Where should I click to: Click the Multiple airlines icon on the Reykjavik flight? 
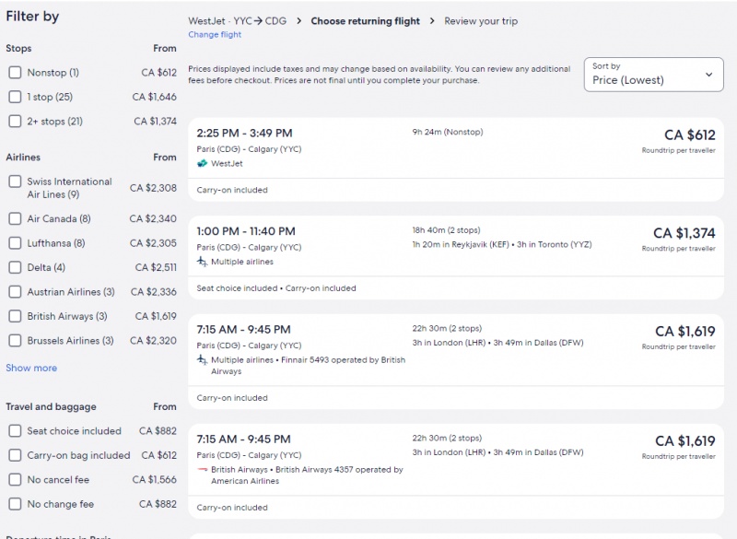pos(202,262)
